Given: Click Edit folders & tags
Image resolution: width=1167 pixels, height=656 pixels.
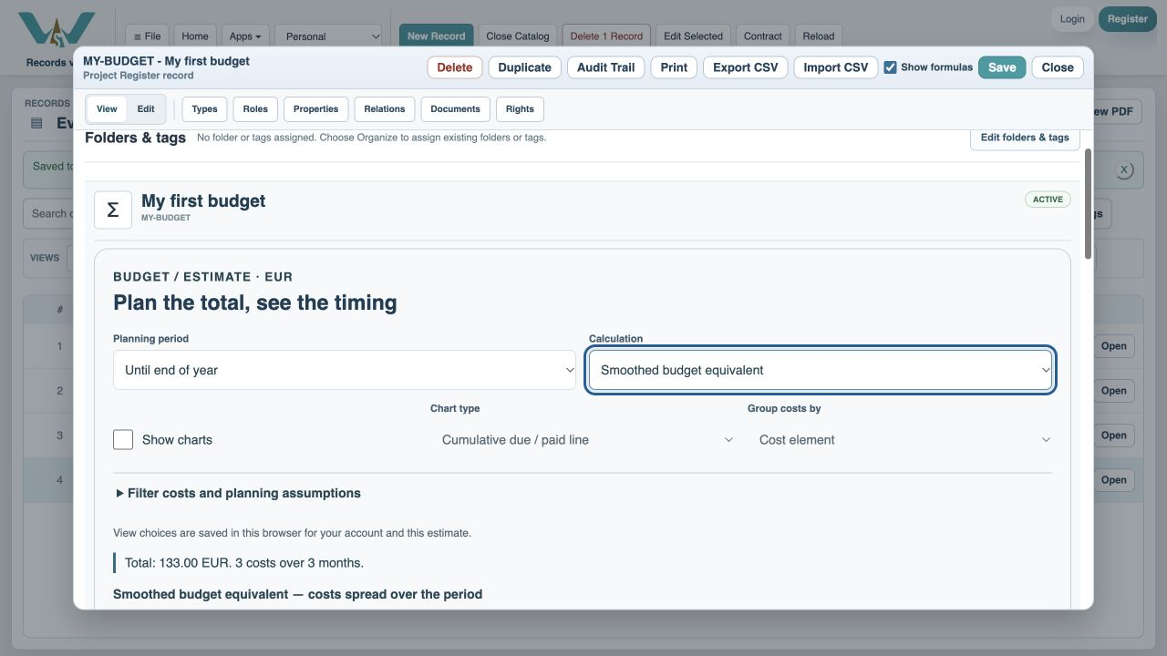Looking at the screenshot, I should click(x=1025, y=138).
